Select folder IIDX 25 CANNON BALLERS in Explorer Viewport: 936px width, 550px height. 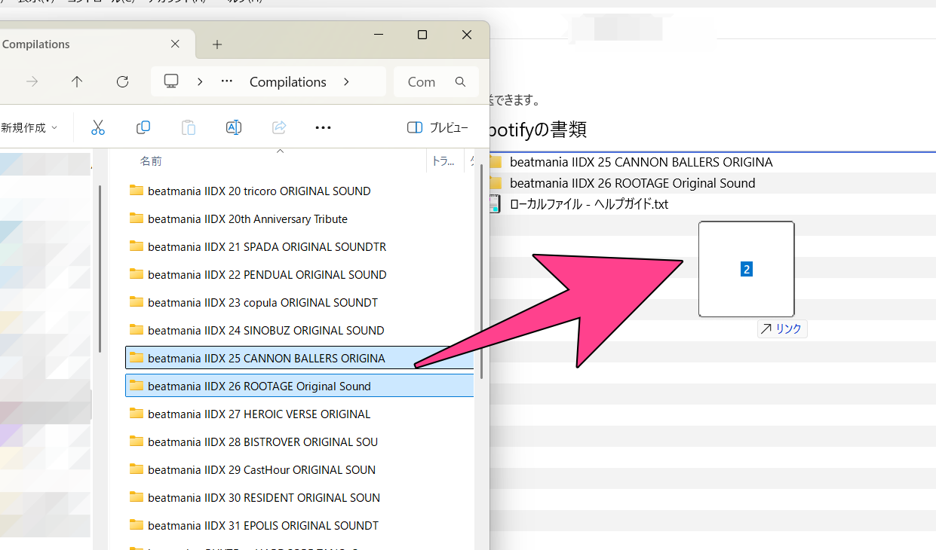click(299, 359)
